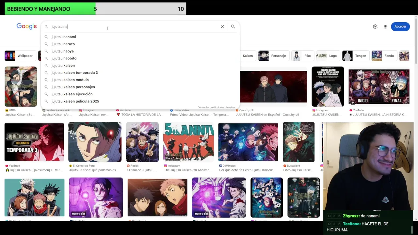Click the Personaje filter chip

pos(273,56)
